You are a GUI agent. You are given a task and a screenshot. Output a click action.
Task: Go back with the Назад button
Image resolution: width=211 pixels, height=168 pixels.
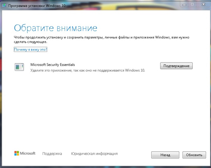pos(165,155)
